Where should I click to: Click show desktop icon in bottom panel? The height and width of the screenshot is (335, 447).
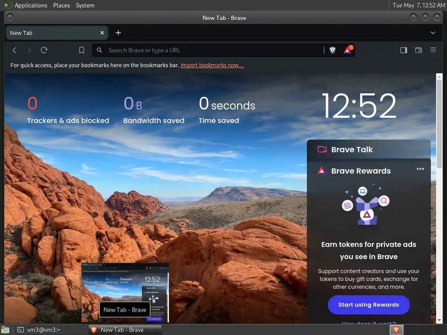(x=5, y=330)
